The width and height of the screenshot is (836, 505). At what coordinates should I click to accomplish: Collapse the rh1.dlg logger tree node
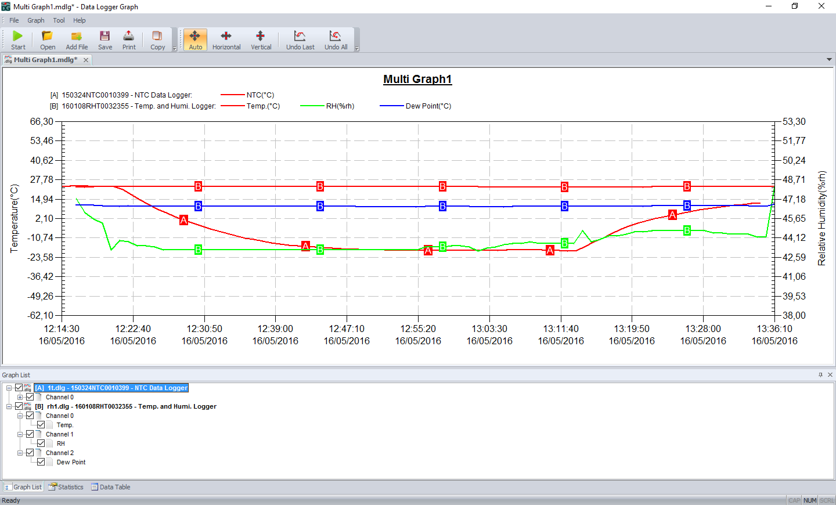9,406
